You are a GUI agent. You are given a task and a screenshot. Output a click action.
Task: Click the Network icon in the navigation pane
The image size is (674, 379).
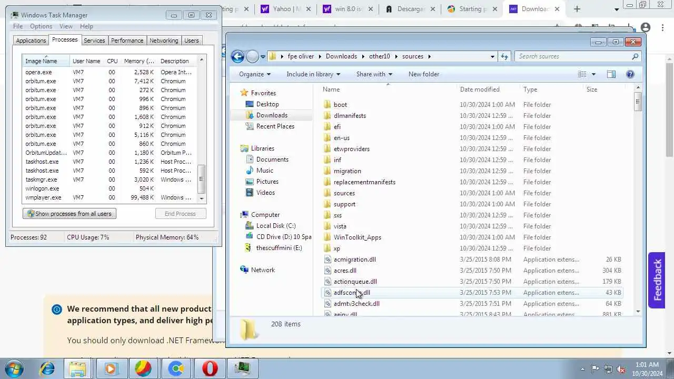point(244,270)
